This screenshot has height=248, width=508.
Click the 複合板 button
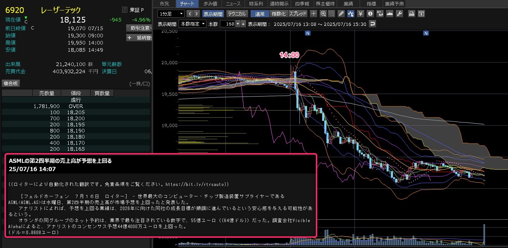11,83
